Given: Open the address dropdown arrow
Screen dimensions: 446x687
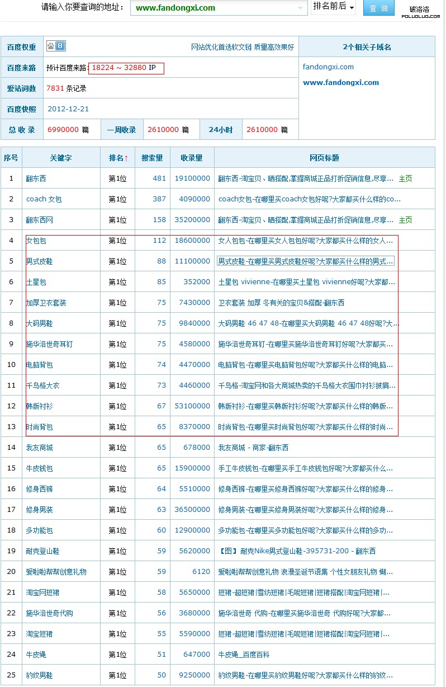Looking at the screenshot, I should (301, 8).
